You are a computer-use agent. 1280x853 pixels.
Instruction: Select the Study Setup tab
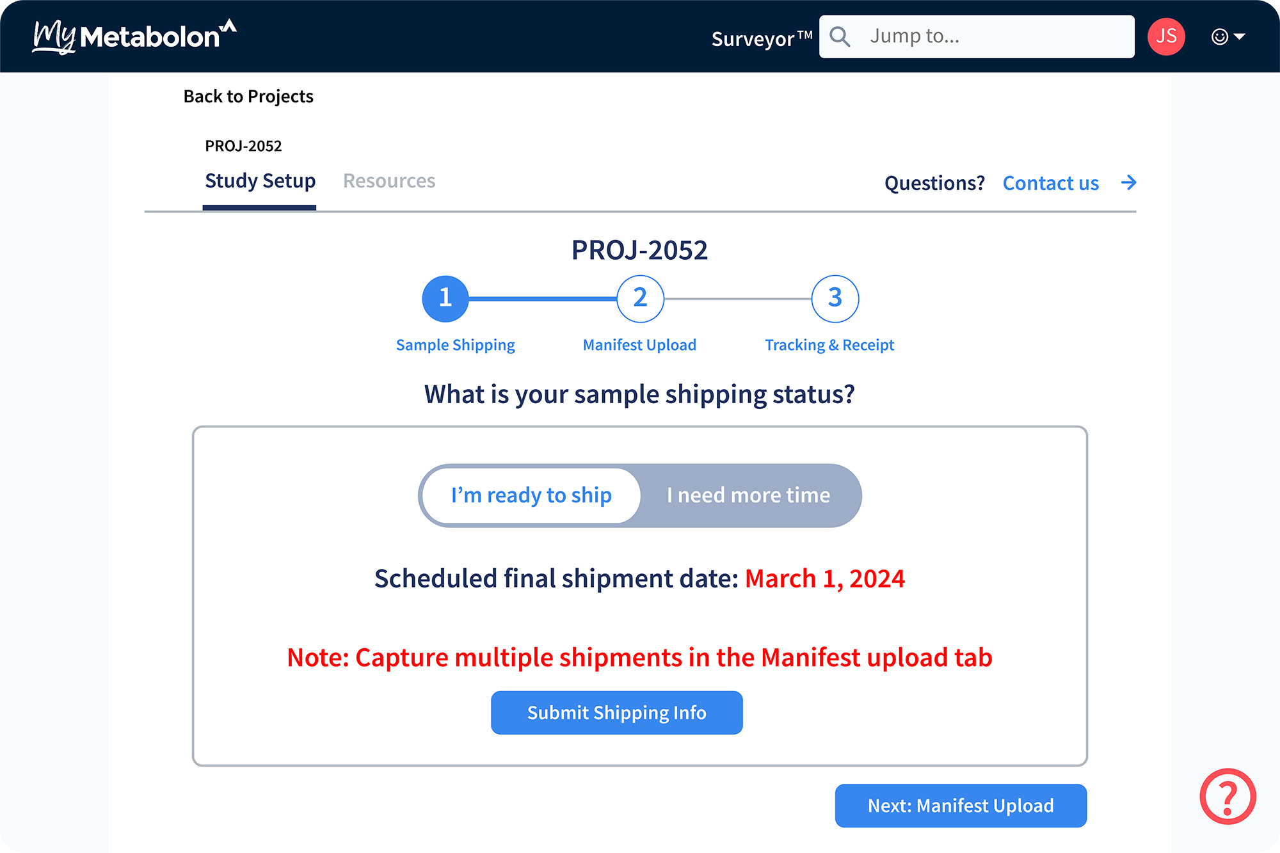click(260, 180)
